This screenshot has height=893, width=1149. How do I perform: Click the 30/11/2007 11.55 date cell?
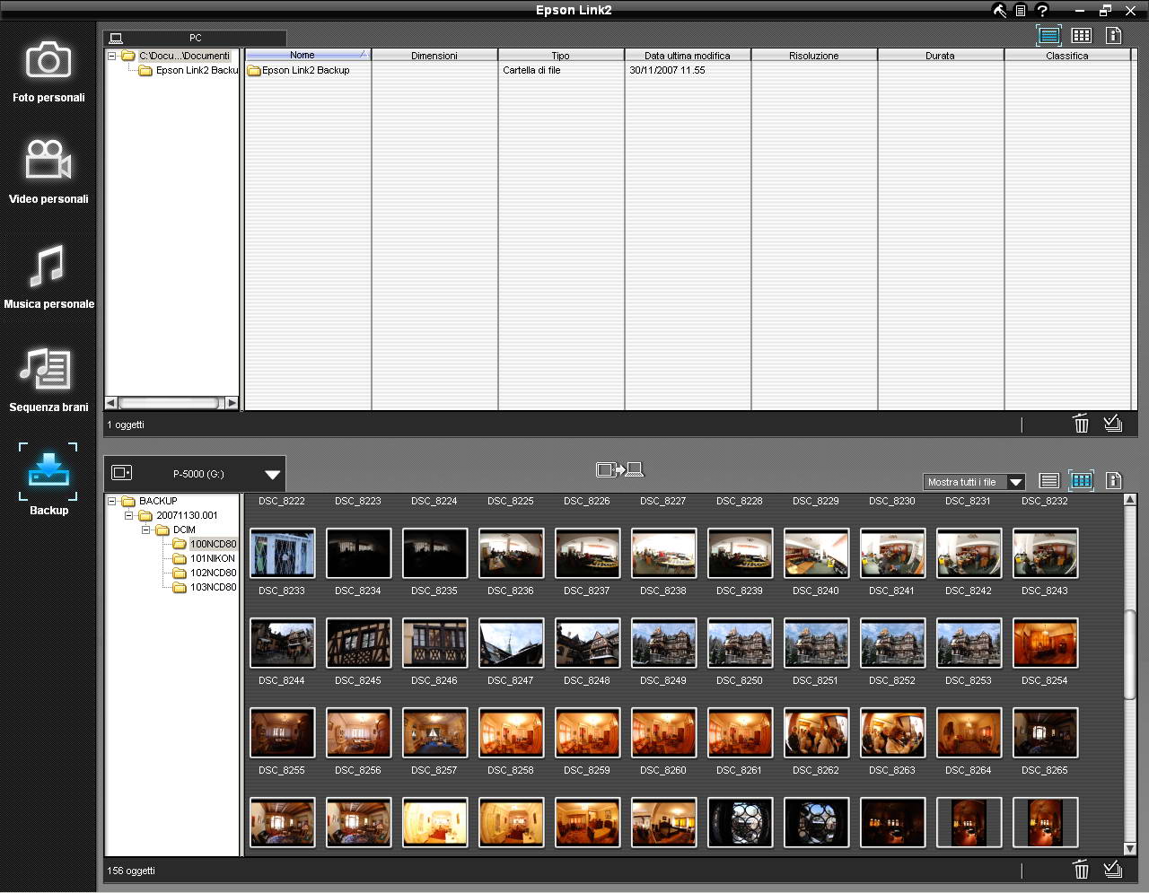tap(667, 70)
